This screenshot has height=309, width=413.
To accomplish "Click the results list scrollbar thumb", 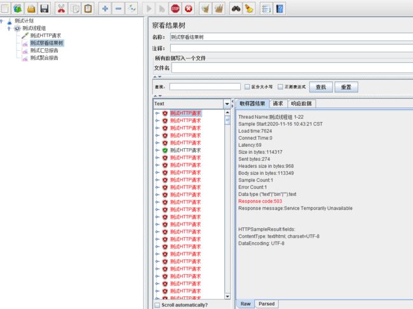I will point(227,120).
